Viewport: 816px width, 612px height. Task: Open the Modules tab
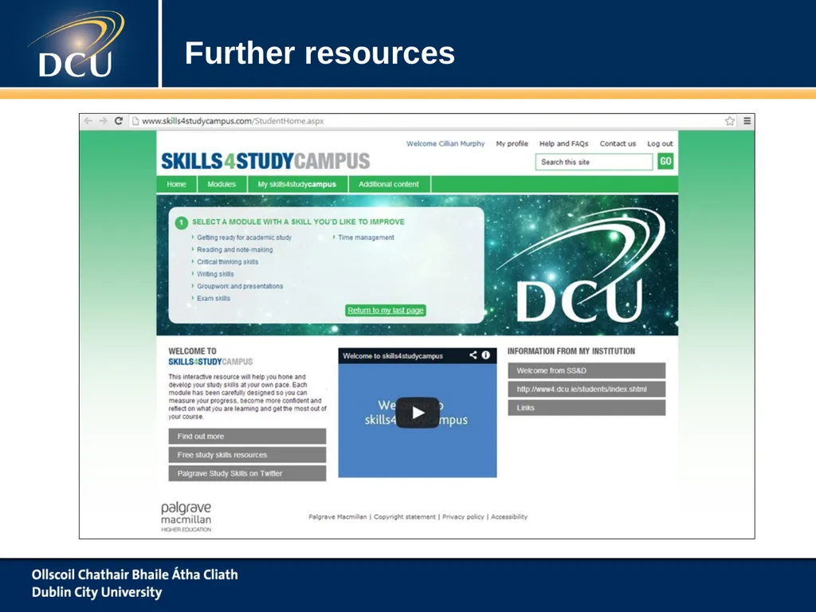[x=222, y=184]
